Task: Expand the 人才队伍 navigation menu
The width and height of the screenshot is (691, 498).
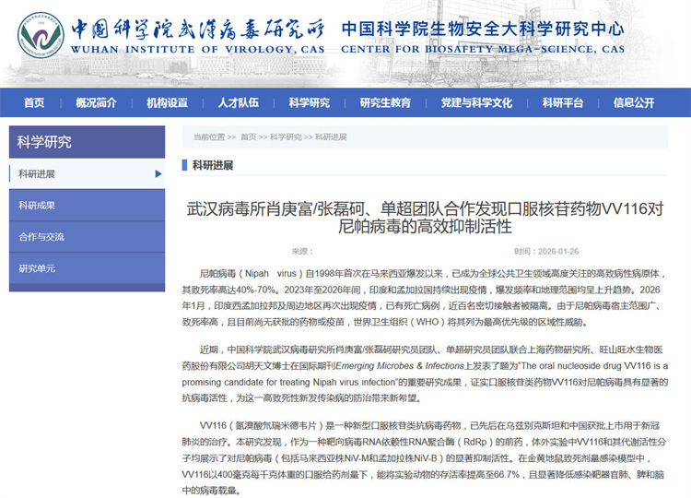Action: tap(238, 102)
